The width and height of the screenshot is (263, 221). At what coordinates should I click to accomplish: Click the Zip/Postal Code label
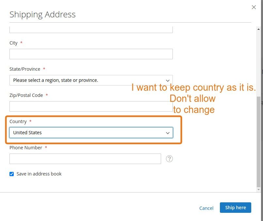pos(26,95)
